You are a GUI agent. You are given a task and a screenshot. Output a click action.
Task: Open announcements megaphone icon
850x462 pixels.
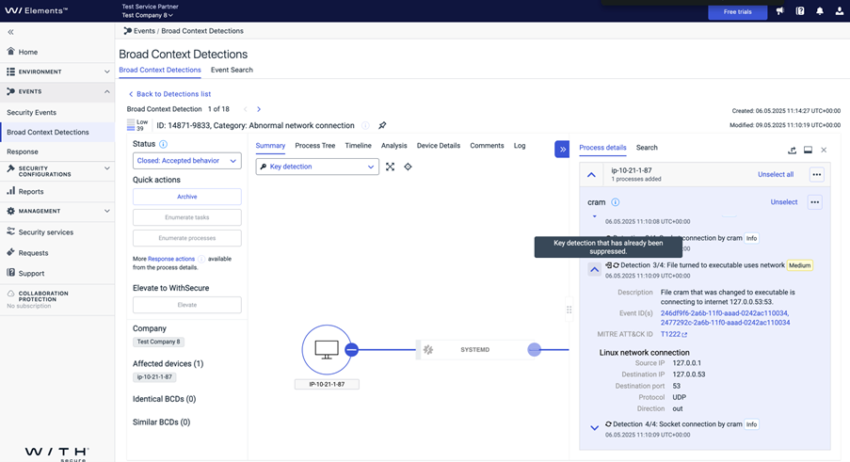(780, 11)
